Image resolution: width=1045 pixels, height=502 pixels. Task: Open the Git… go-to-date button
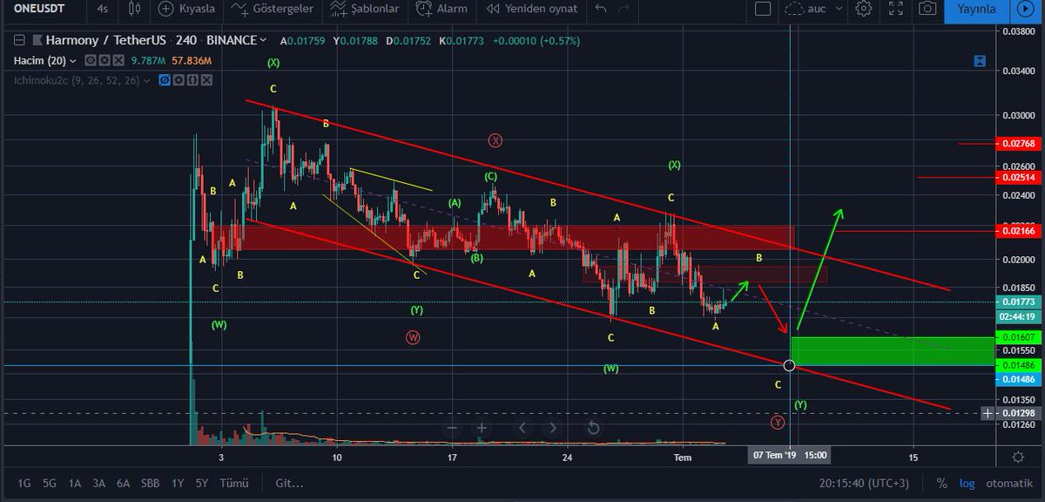[x=289, y=482]
